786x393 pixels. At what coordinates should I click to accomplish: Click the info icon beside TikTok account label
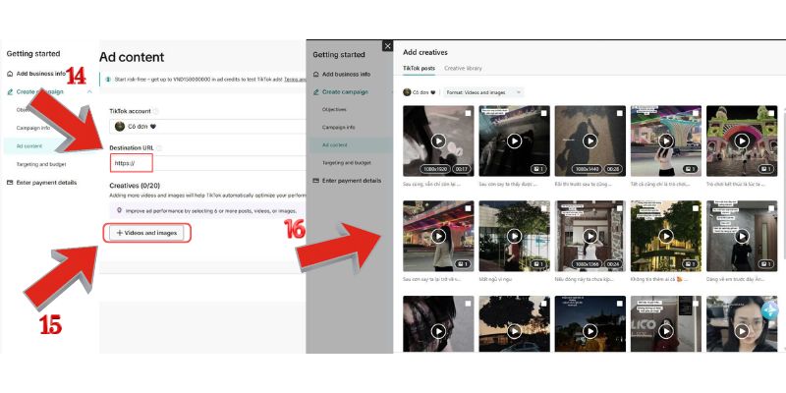tap(155, 111)
